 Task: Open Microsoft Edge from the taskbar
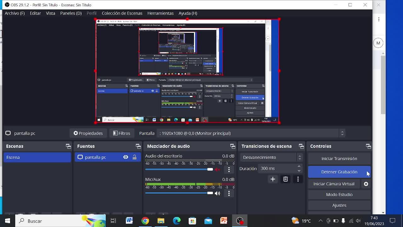[177, 221]
